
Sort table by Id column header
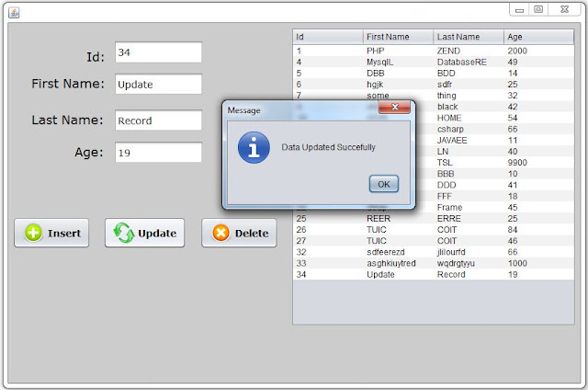pos(328,37)
